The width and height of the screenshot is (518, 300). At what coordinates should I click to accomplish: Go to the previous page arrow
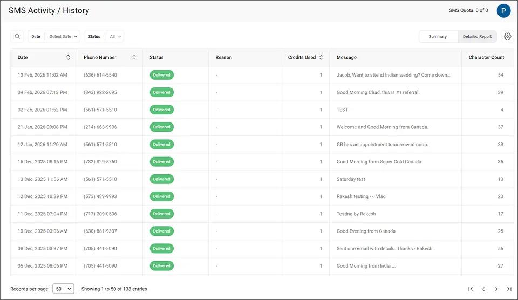coord(483,289)
